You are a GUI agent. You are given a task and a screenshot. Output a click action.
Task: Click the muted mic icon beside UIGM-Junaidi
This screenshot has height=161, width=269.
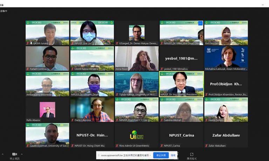click(28, 43)
